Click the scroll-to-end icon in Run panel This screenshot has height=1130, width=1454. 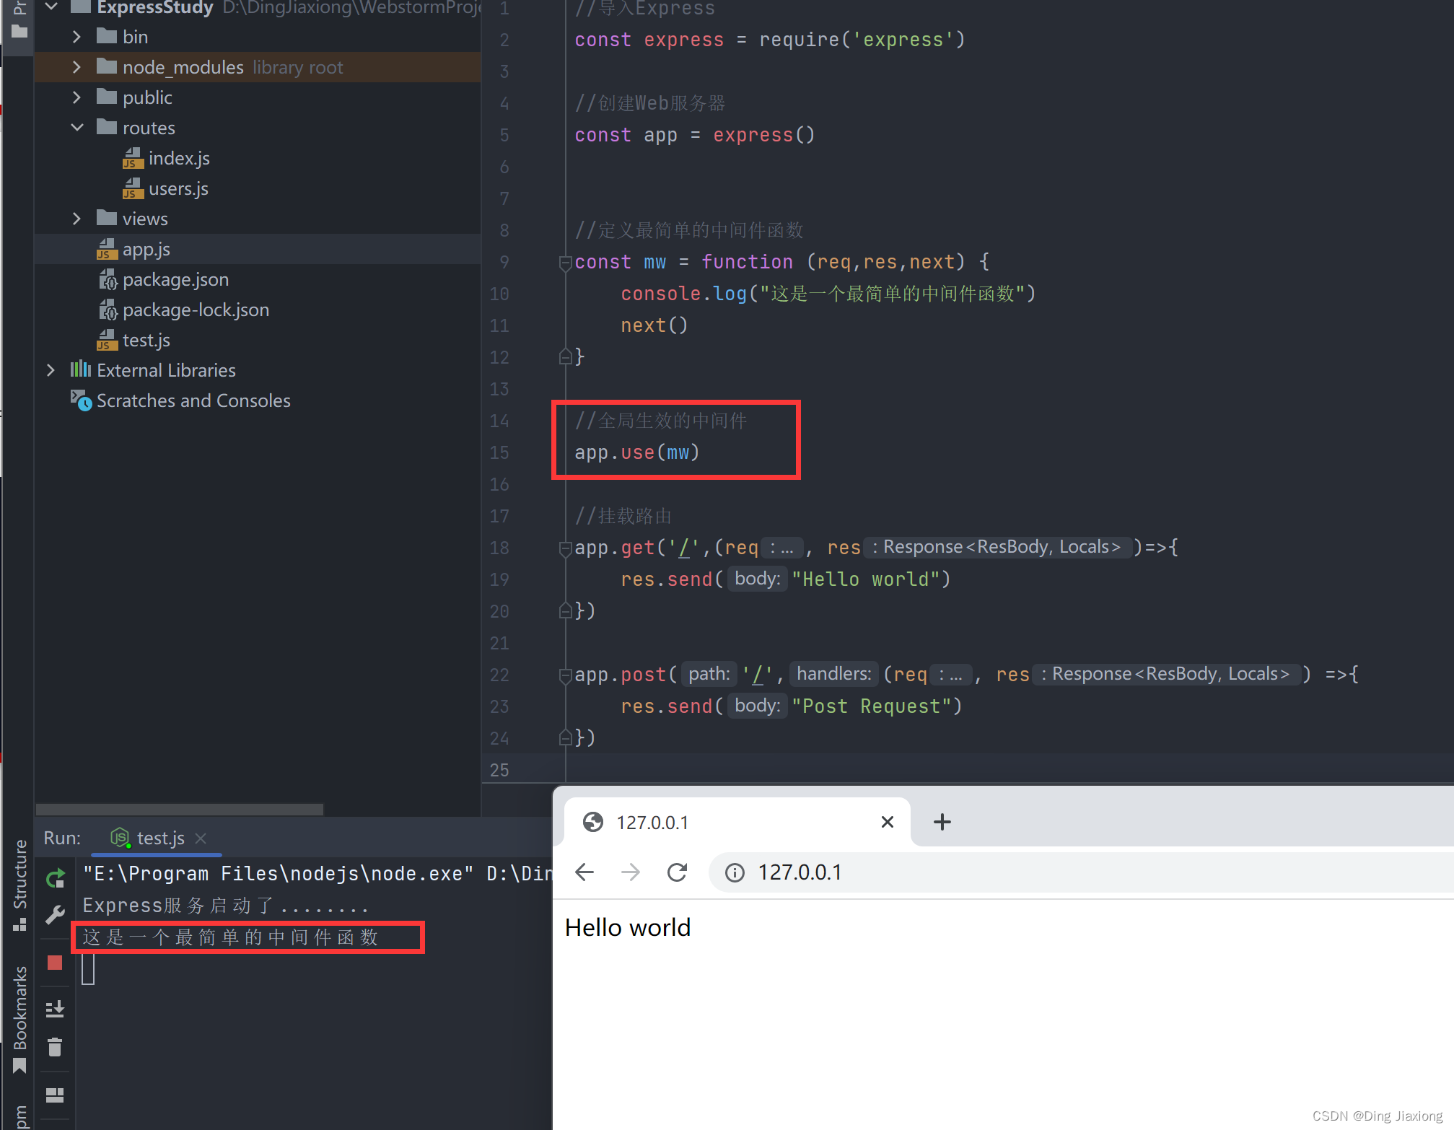[x=56, y=1009]
